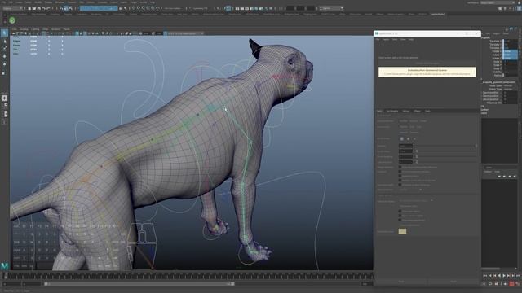Select the first brush shape icon
Screen dimensions: 522x293
pyautogui.click(x=402, y=139)
